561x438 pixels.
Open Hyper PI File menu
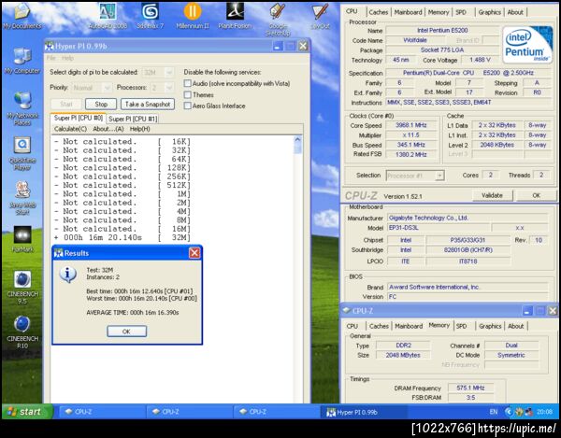pos(51,58)
